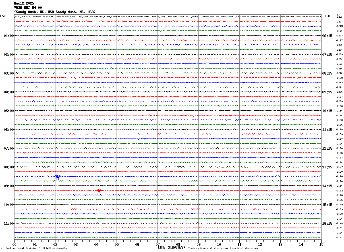
Task: Click the 08:00 EST time label
Action: [9, 167]
